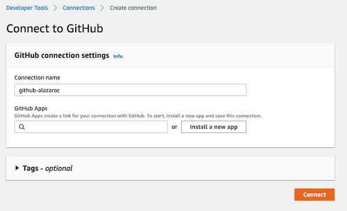This screenshot has width=347, height=211.
Task: Click the Connect to GitHub page title
Action: 55,28
